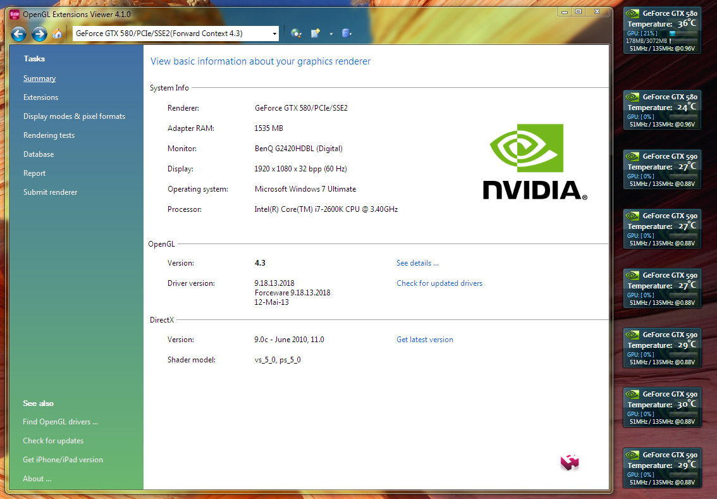717x499 pixels.
Task: Follow Check for updated drivers link
Action: pos(439,283)
